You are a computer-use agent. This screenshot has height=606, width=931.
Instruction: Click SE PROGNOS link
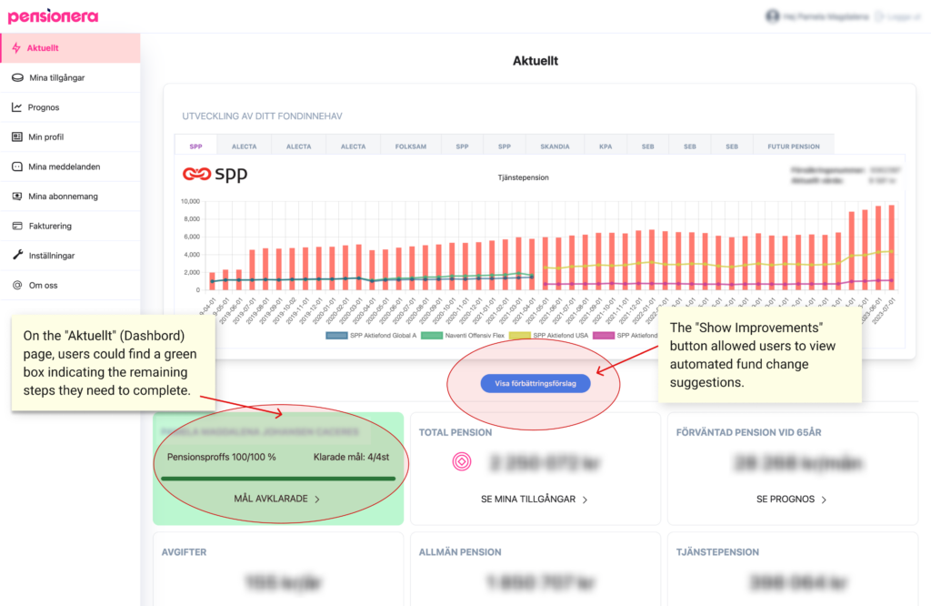click(x=792, y=500)
